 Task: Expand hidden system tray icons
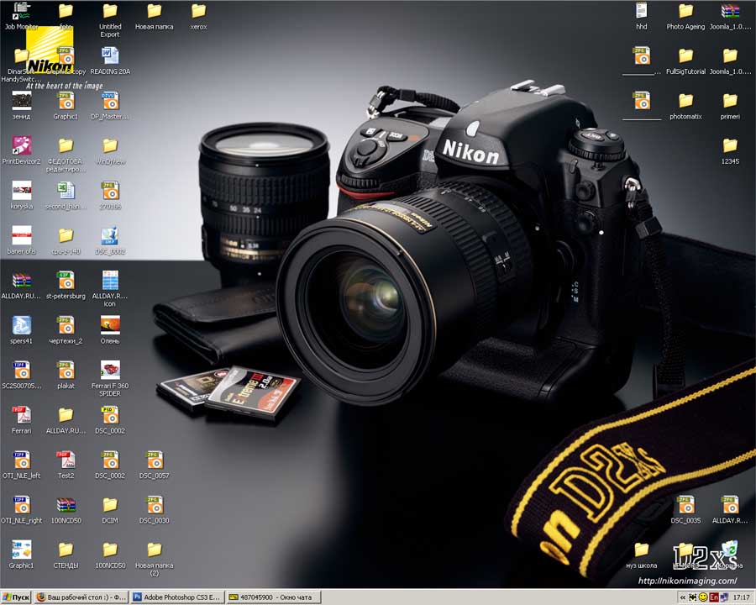click(683, 597)
